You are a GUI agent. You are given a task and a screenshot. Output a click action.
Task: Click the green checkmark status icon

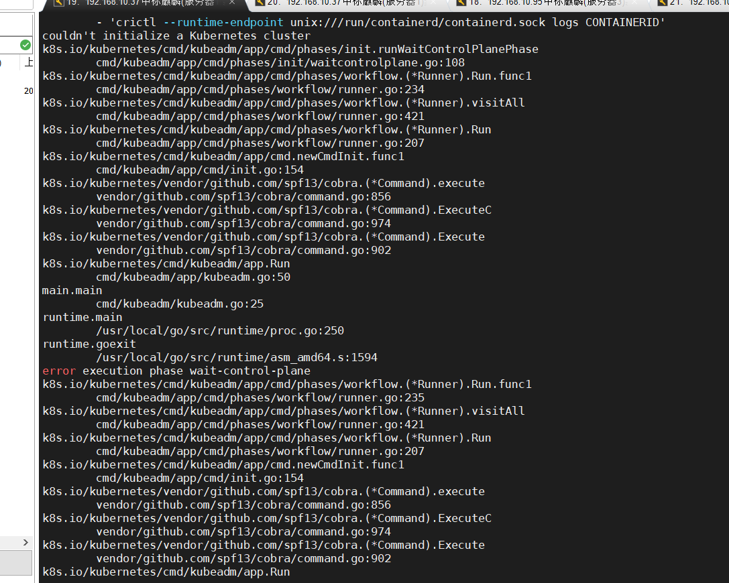[x=25, y=45]
